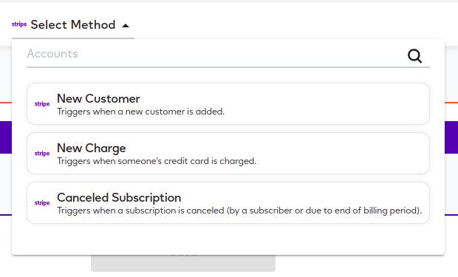Viewport: 458px width, 277px height.
Task: Click the New Customer title text
Action: point(98,99)
